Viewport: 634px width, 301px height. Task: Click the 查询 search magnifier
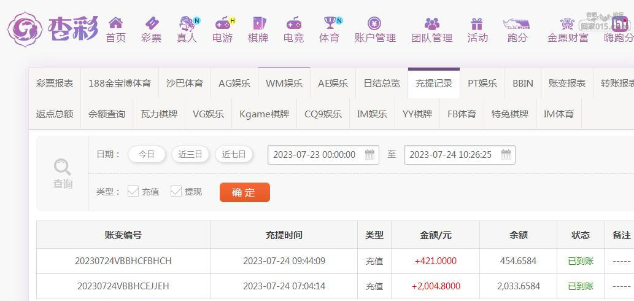pyautogui.click(x=63, y=174)
